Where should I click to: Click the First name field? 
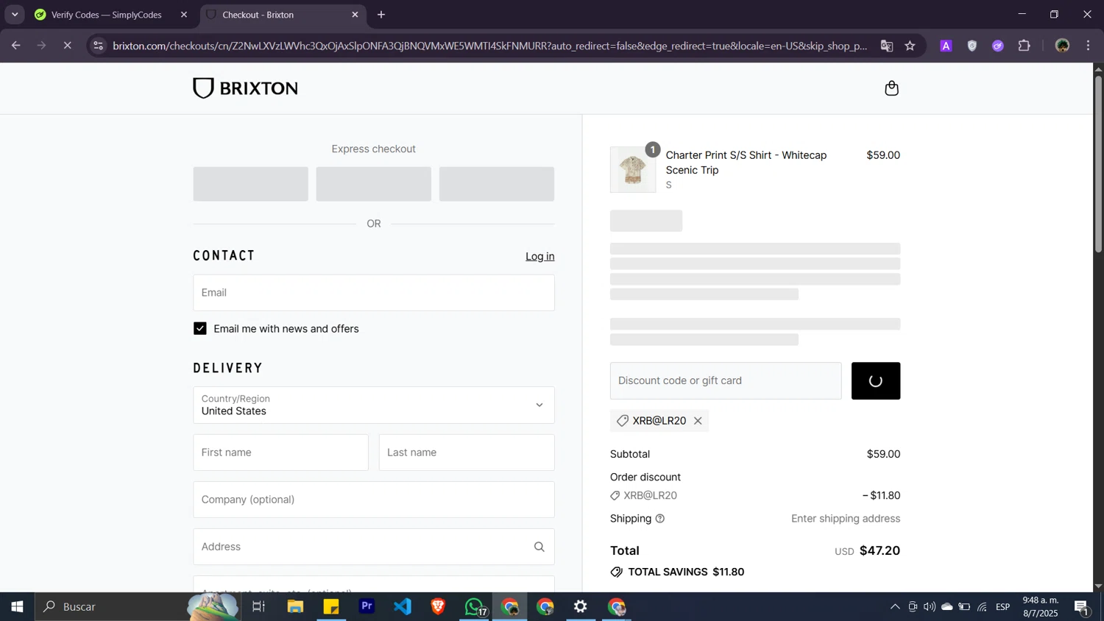click(x=280, y=453)
